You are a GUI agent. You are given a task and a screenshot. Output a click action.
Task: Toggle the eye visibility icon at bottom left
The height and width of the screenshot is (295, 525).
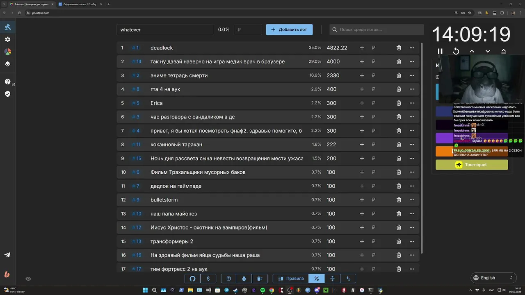(28, 279)
